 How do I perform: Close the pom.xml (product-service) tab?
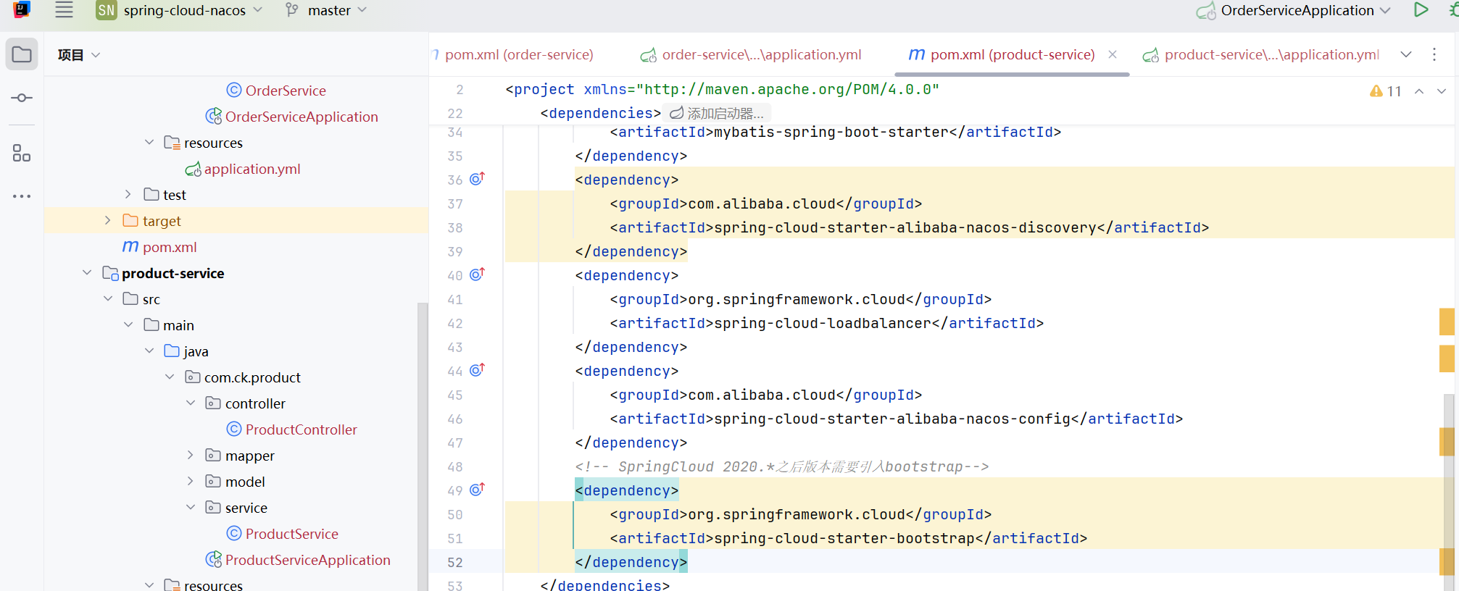tap(1113, 54)
